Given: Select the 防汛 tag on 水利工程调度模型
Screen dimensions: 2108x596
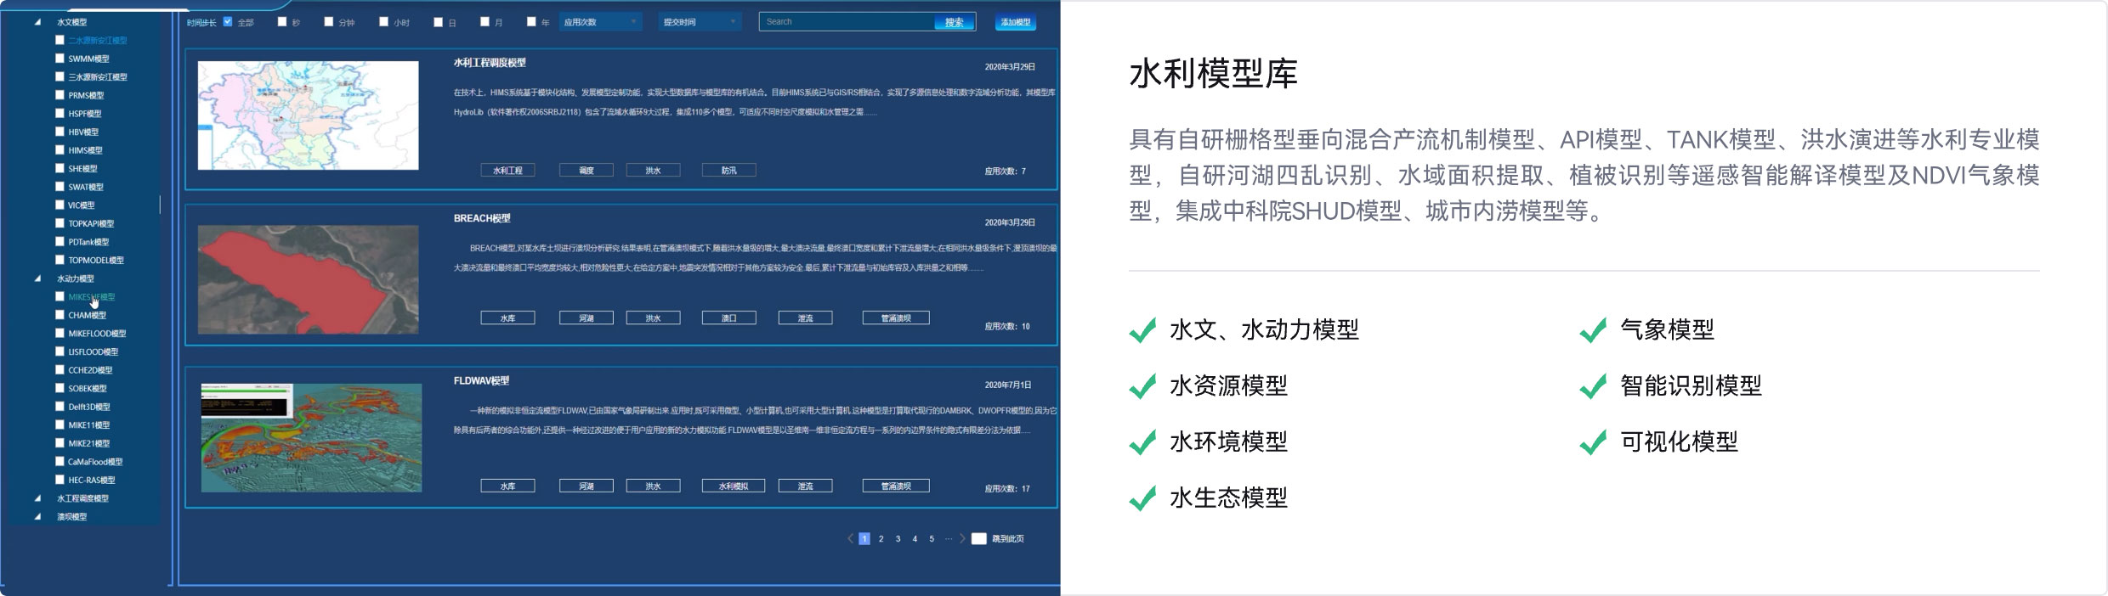Looking at the screenshot, I should coord(728,171).
